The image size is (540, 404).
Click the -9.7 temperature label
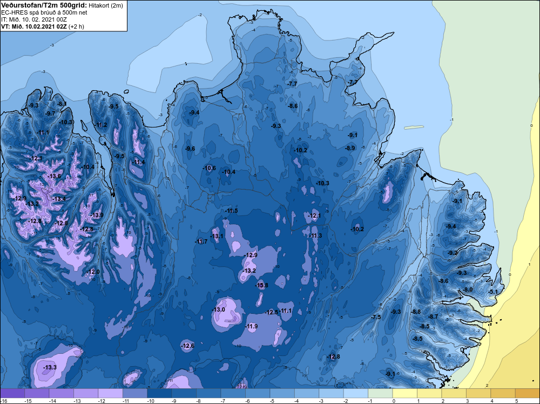point(50,113)
